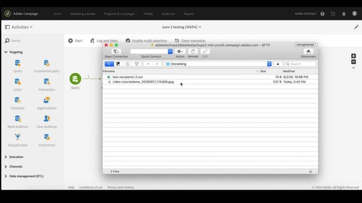
Task: Open the Activities dropdown
Action: pos(22,27)
